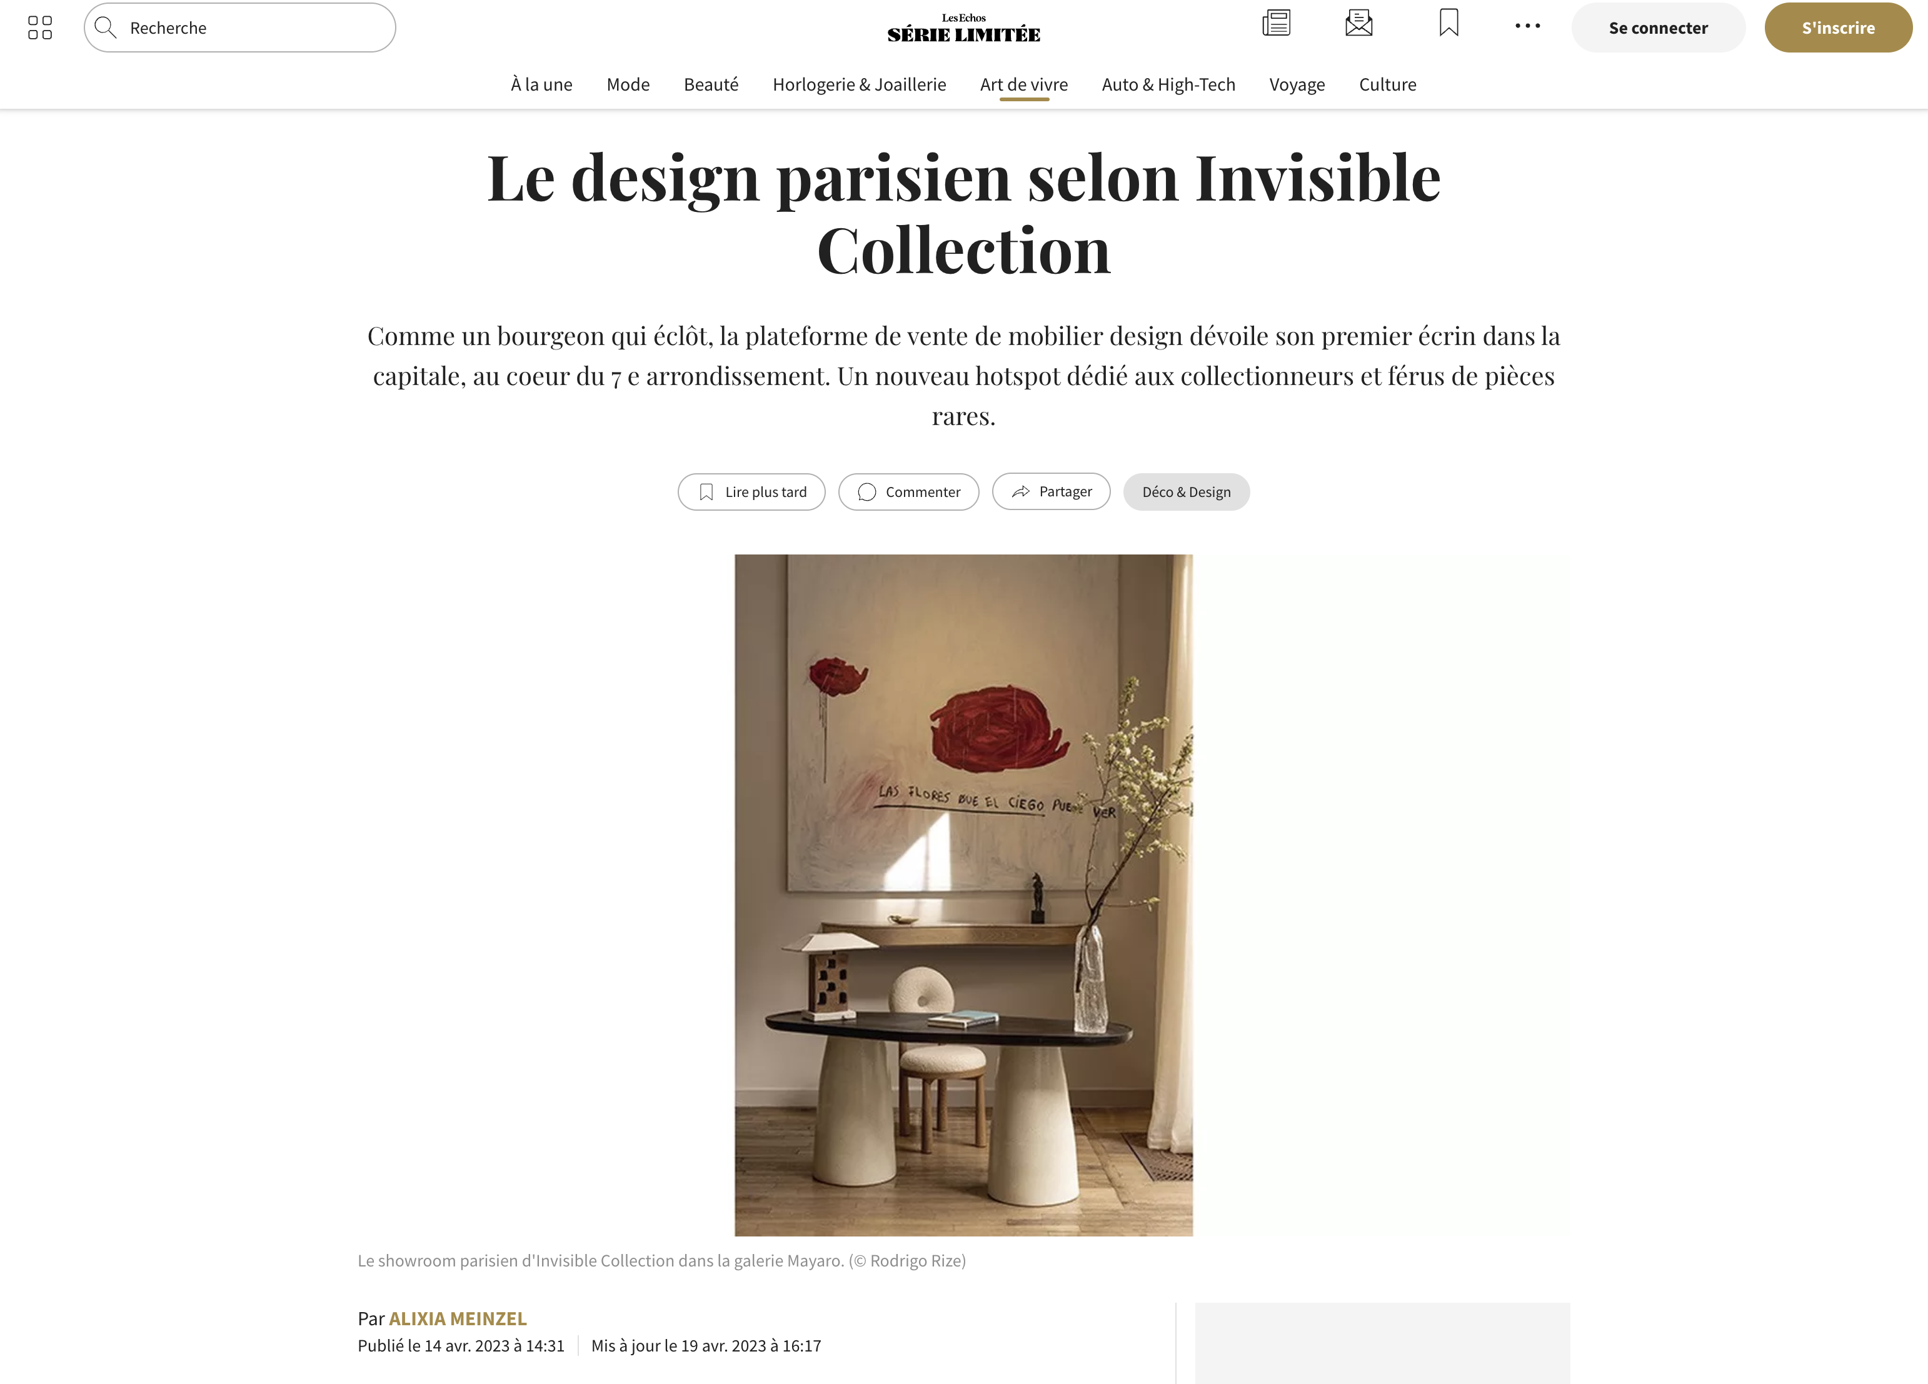Screen dimensions: 1928x1384
Task: Open the newsletter envelope icon
Action: click(1358, 23)
